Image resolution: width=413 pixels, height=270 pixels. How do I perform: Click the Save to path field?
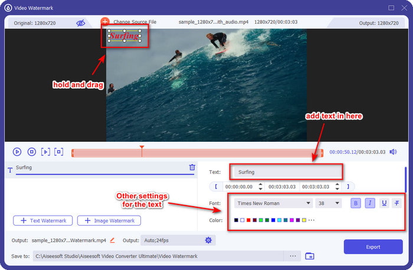coord(158,256)
